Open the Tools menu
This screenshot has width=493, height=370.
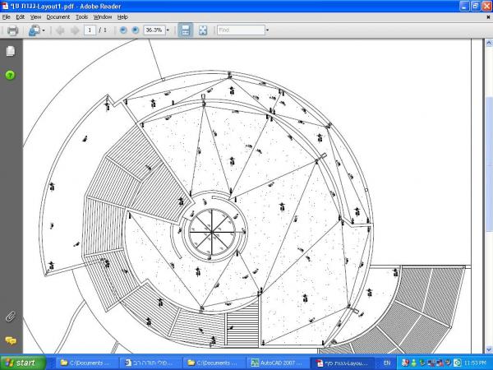click(81, 16)
